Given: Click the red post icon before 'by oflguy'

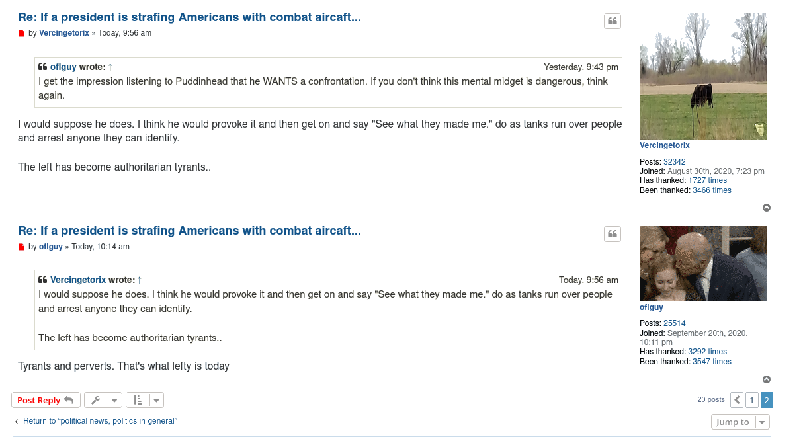Looking at the screenshot, I should click(x=21, y=247).
